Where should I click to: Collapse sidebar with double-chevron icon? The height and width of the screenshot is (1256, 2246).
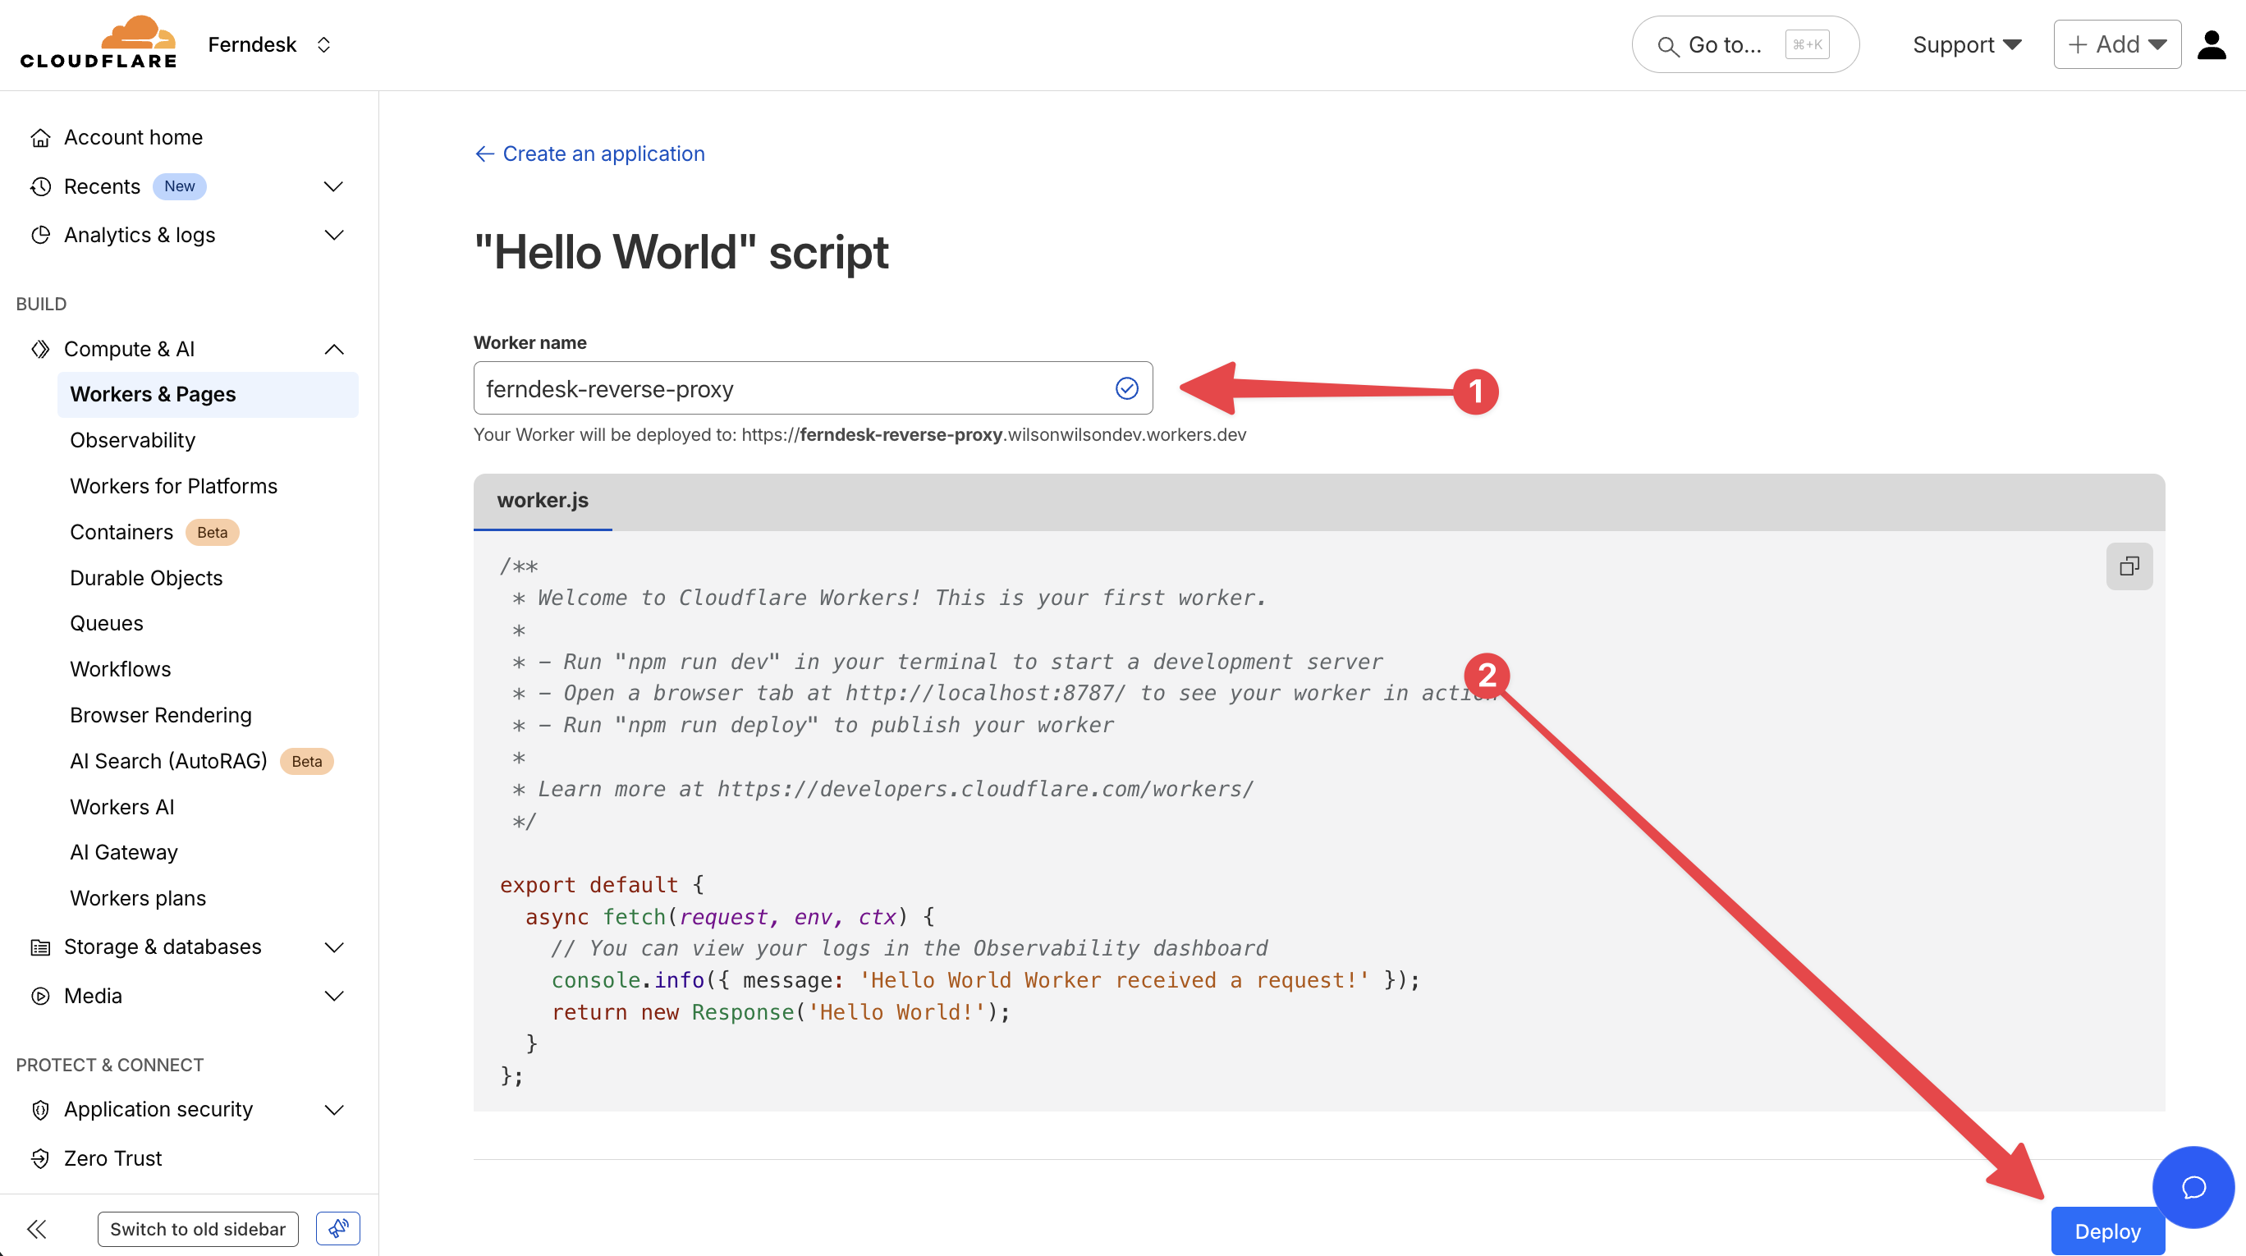click(37, 1229)
